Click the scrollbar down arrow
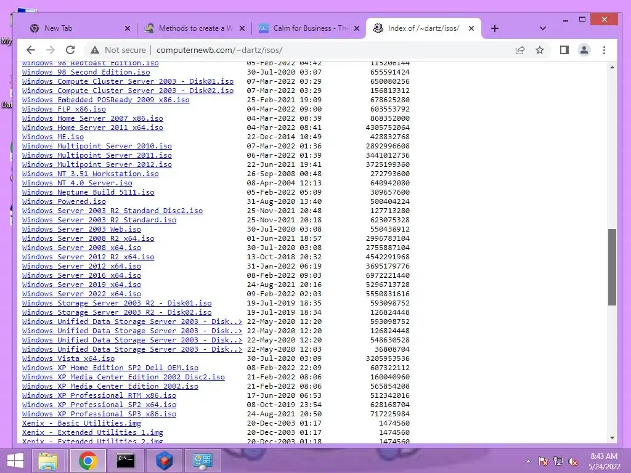Viewport: 631px width, 473px height. (612, 438)
